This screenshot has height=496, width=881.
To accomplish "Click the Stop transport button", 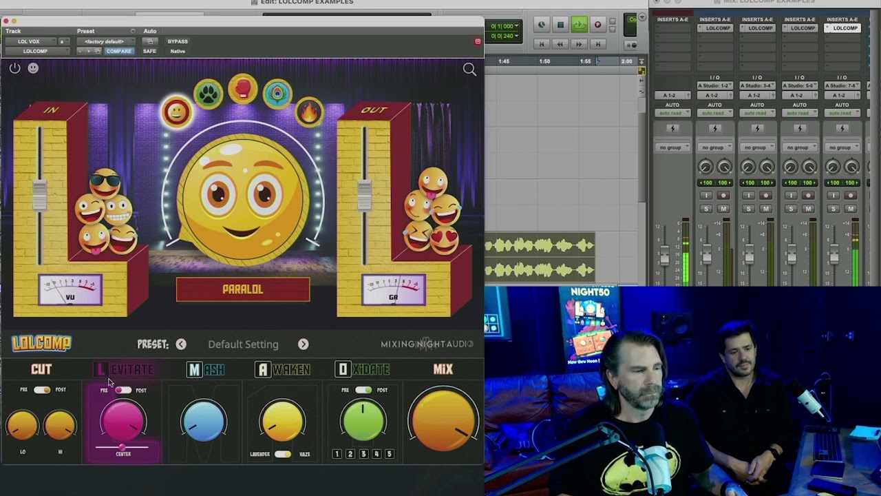I will (560, 25).
